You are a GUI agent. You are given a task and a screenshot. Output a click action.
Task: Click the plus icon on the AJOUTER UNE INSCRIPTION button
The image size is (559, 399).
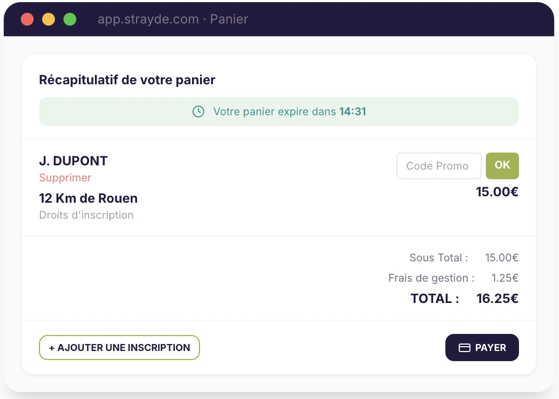[51, 347]
